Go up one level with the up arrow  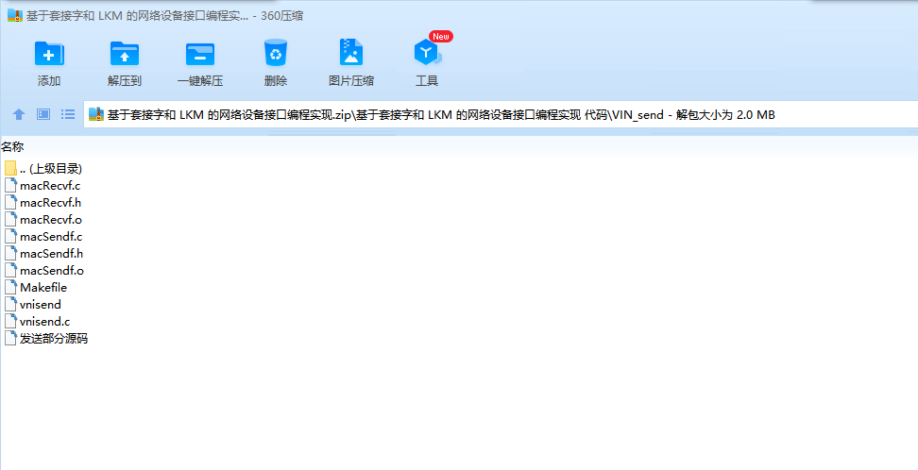click(x=19, y=114)
